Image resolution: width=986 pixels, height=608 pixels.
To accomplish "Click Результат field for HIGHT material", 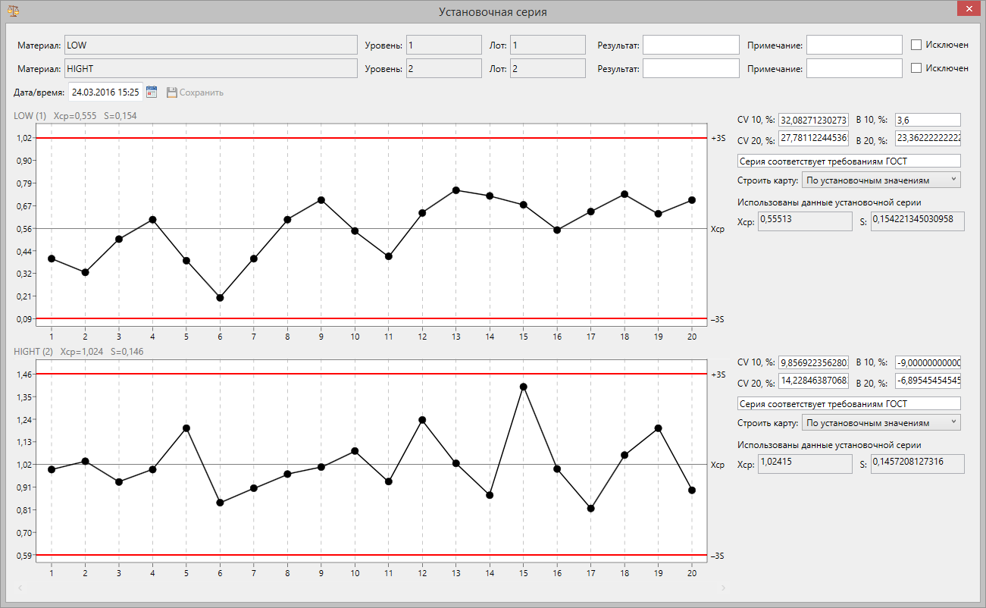I will (691, 68).
